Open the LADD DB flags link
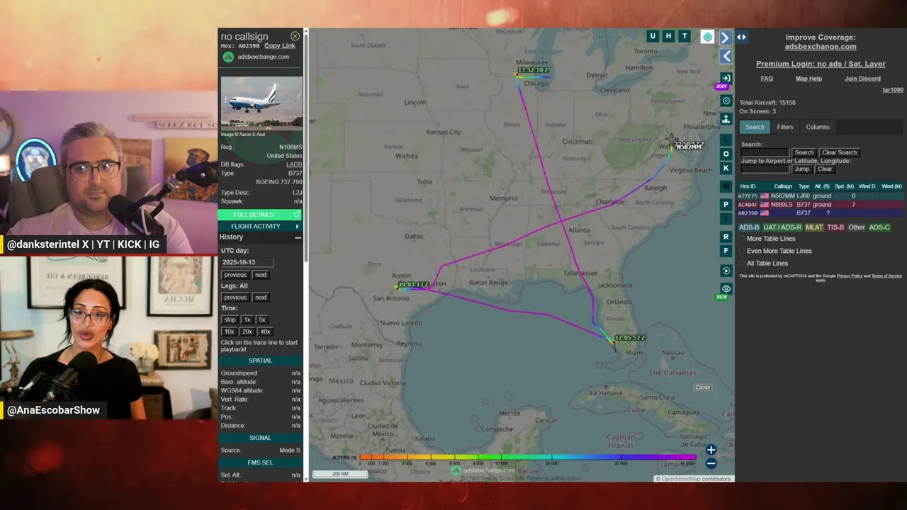907x510 pixels. 294,164
